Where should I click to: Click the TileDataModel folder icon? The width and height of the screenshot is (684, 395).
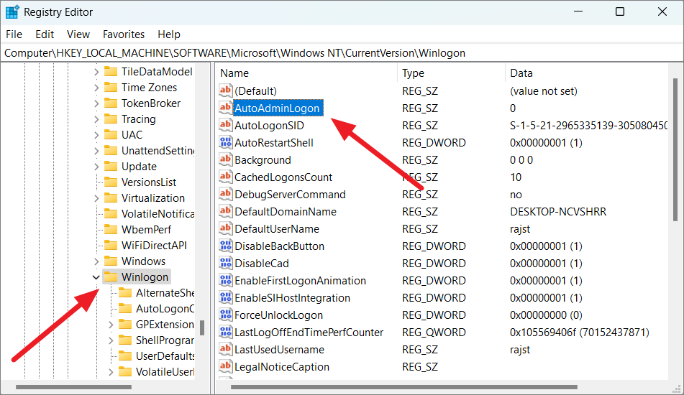(x=111, y=71)
